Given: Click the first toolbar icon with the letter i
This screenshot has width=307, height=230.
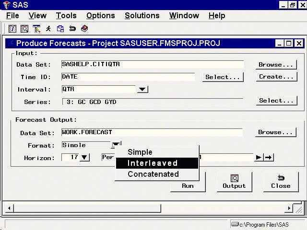Looking at the screenshot, I should click(x=12, y=29).
